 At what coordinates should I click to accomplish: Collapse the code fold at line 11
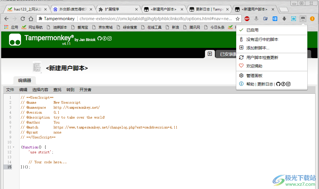coord(13,147)
